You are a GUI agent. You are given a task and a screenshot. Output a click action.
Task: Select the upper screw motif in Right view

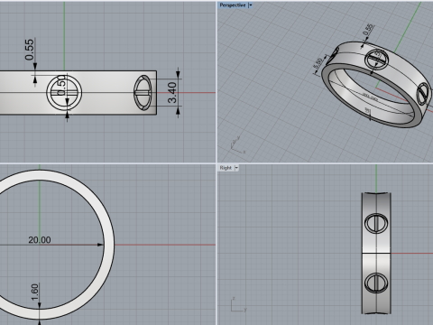point(376,223)
